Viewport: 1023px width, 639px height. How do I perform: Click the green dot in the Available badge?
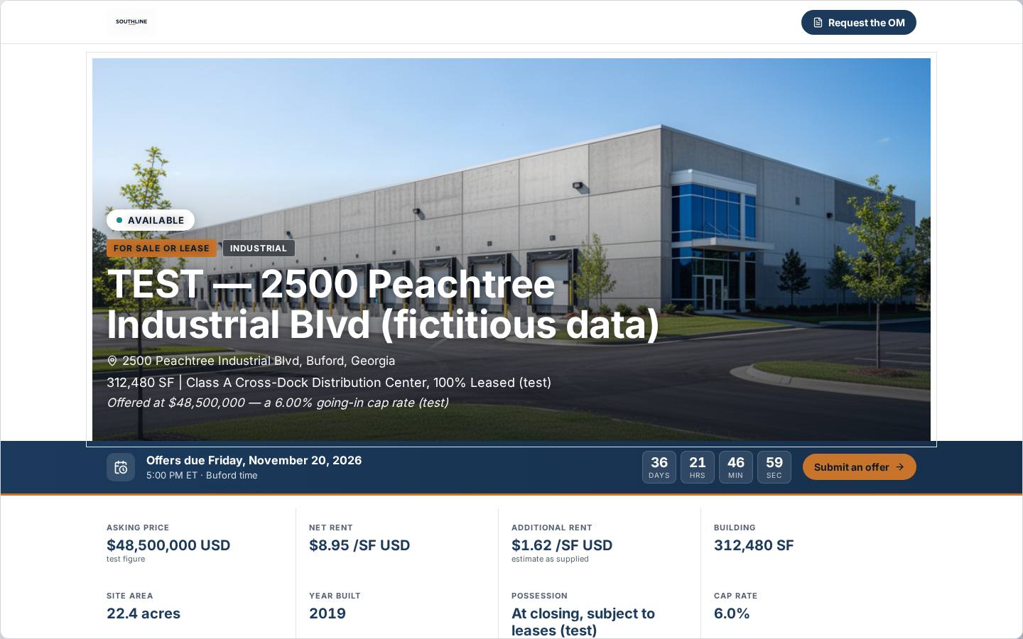tap(119, 220)
